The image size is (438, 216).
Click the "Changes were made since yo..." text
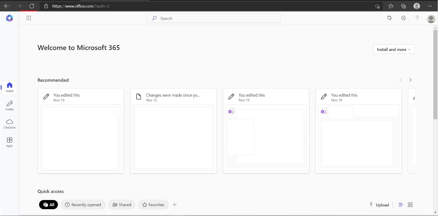(173, 95)
